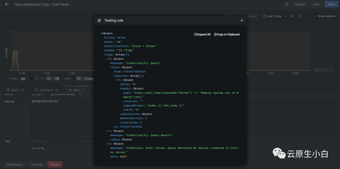This screenshot has height=169, width=340.
Task: Collapse the logs Array[3] node
Action: point(105,55)
